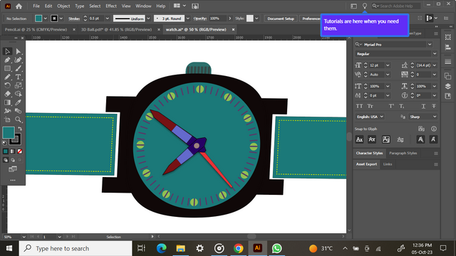456x256 pixels.
Task: Open the stroke weight 0.5 pt dropdown
Action: pos(108,18)
